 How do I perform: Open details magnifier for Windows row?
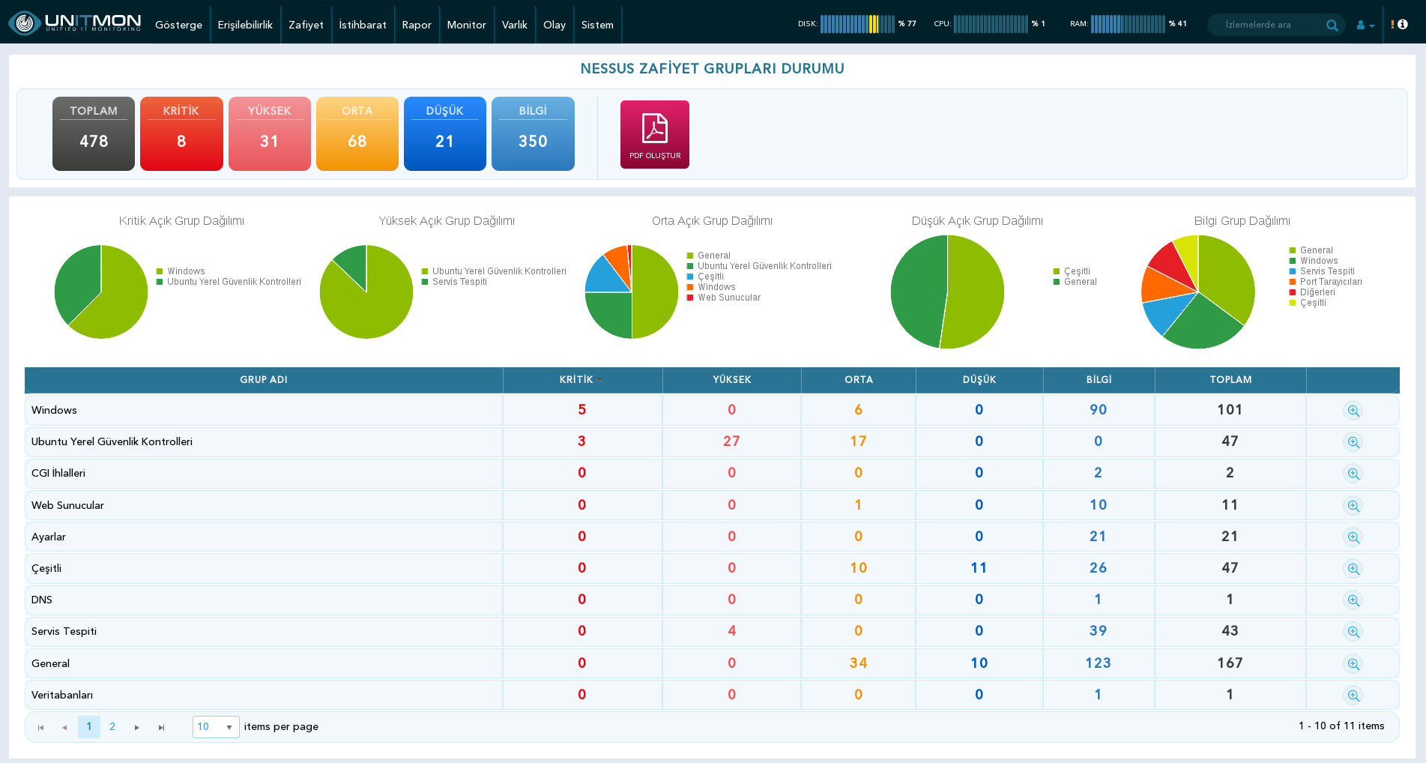1353,411
